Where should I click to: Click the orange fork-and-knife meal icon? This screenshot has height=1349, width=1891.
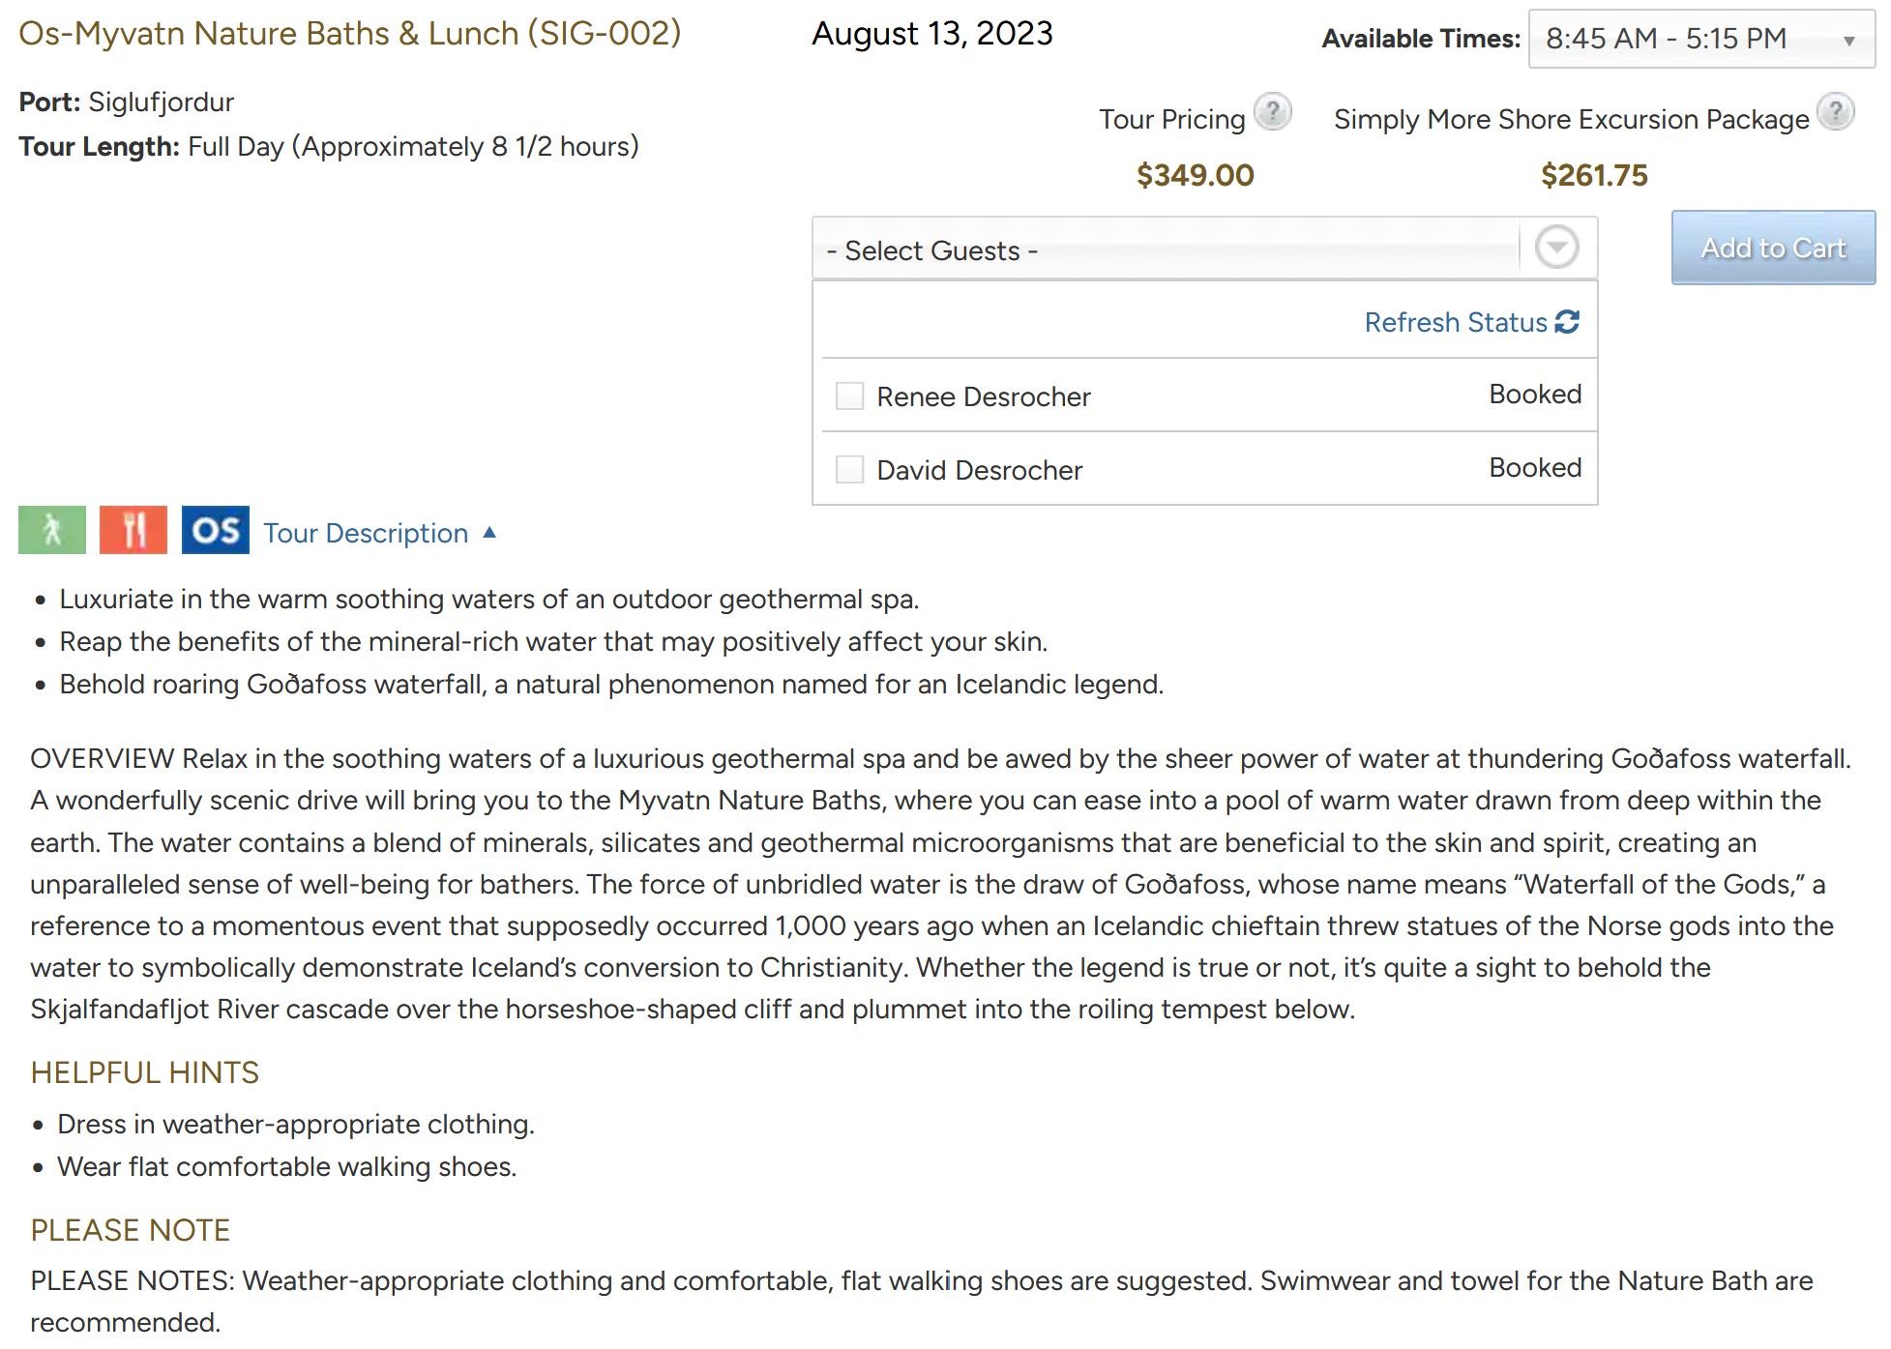click(133, 530)
